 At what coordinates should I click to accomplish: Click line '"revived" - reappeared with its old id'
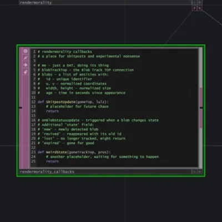pyautogui.click(x=79, y=134)
